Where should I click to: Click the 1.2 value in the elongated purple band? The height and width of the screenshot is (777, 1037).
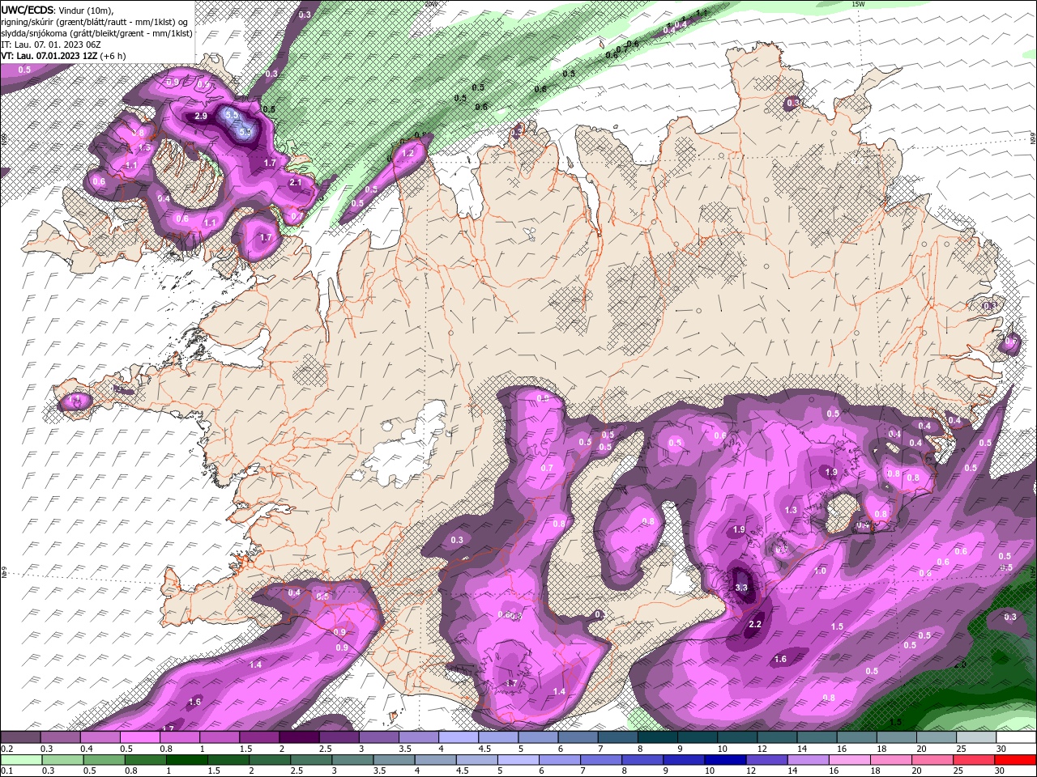(x=408, y=153)
